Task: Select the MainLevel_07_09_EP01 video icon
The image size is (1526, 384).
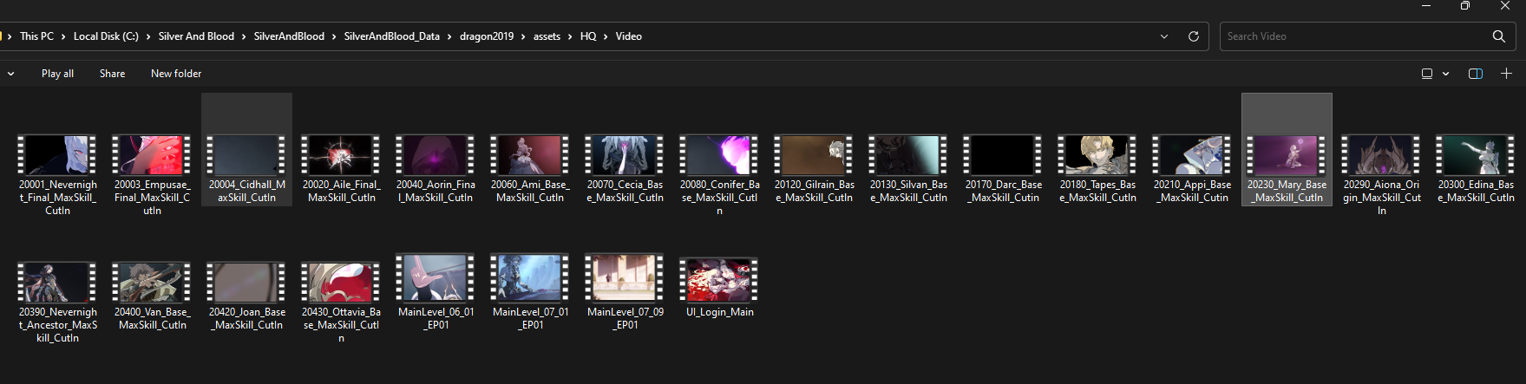Action: 625,277
